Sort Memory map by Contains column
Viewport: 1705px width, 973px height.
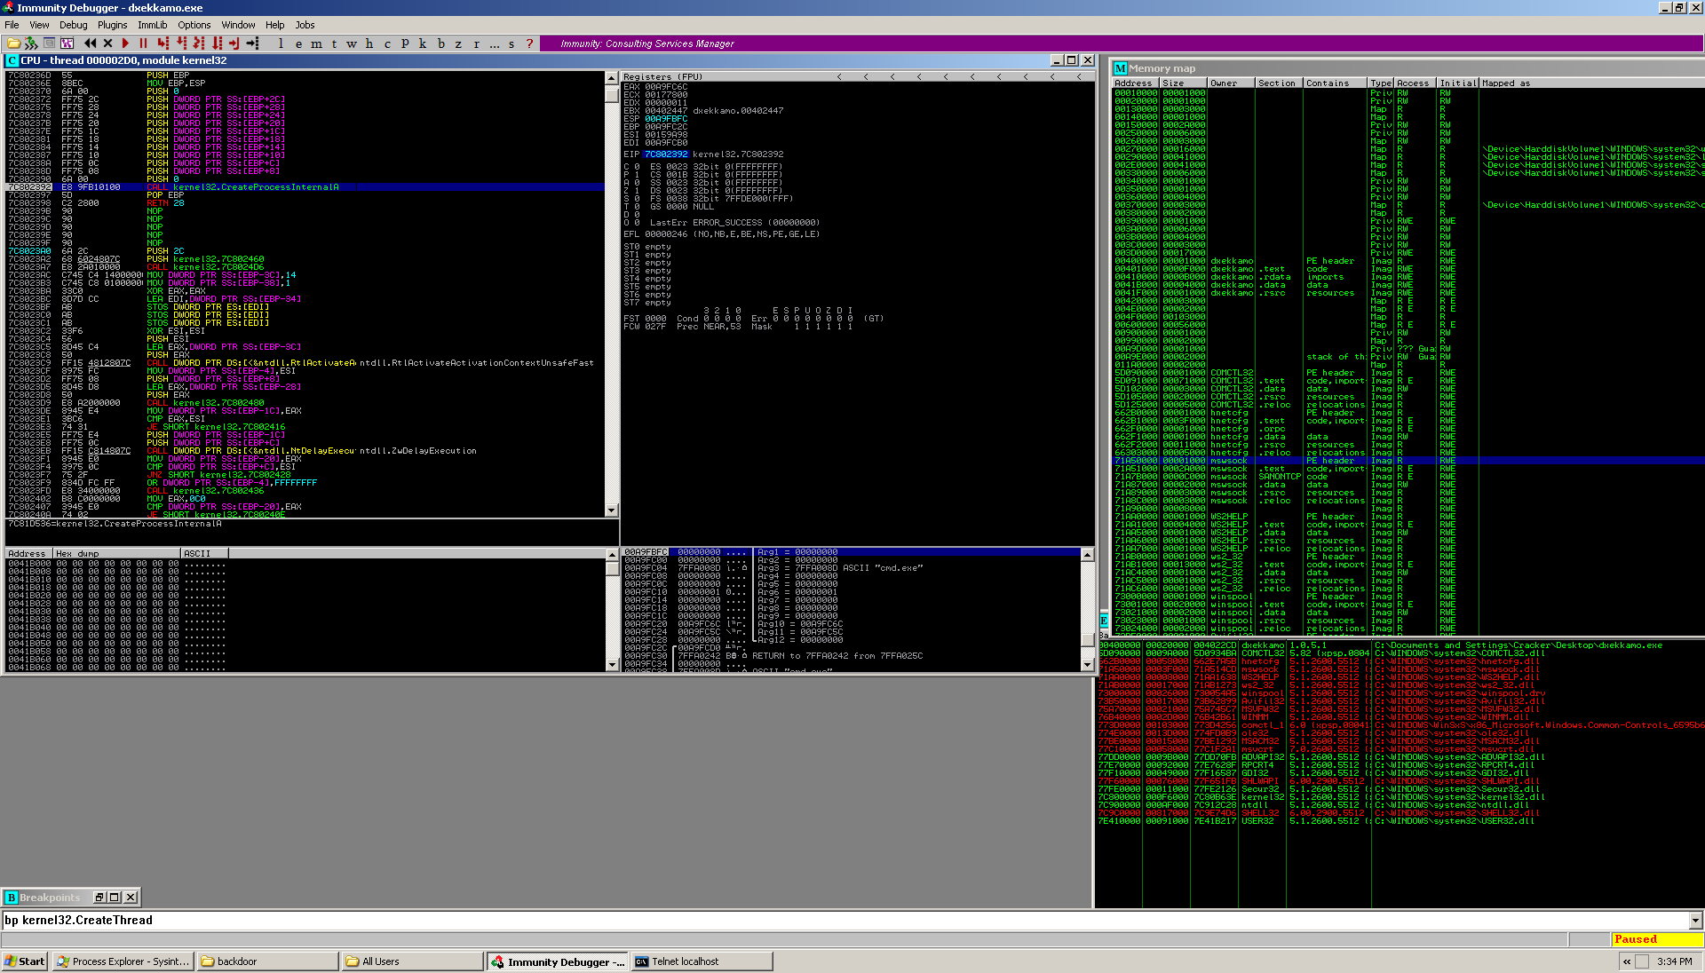(x=1336, y=83)
